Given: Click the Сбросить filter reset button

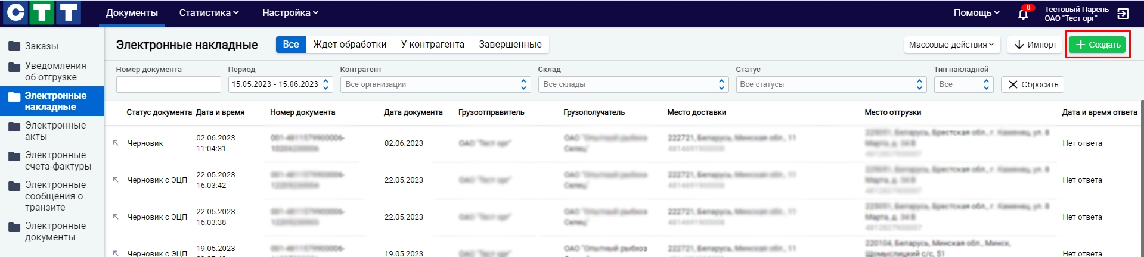Looking at the screenshot, I should [1033, 84].
